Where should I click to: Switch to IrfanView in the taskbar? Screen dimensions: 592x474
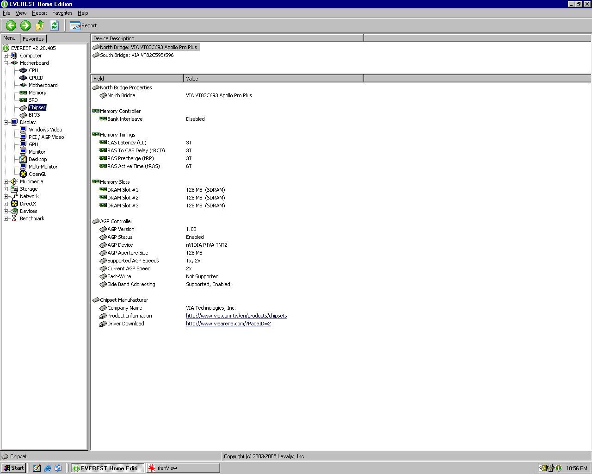click(183, 468)
